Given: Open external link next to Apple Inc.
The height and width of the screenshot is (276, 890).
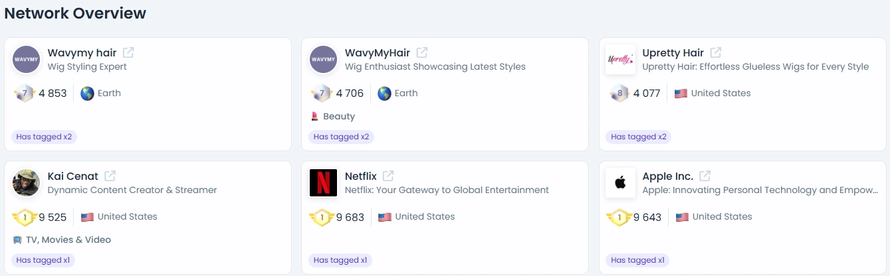Looking at the screenshot, I should tap(705, 176).
